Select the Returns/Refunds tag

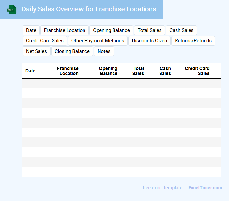[193, 41]
